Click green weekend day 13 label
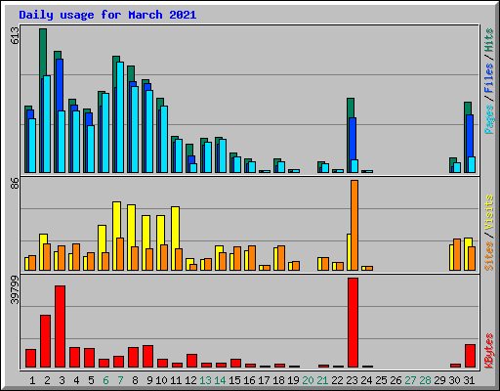This screenshot has width=500, height=391. (x=205, y=380)
